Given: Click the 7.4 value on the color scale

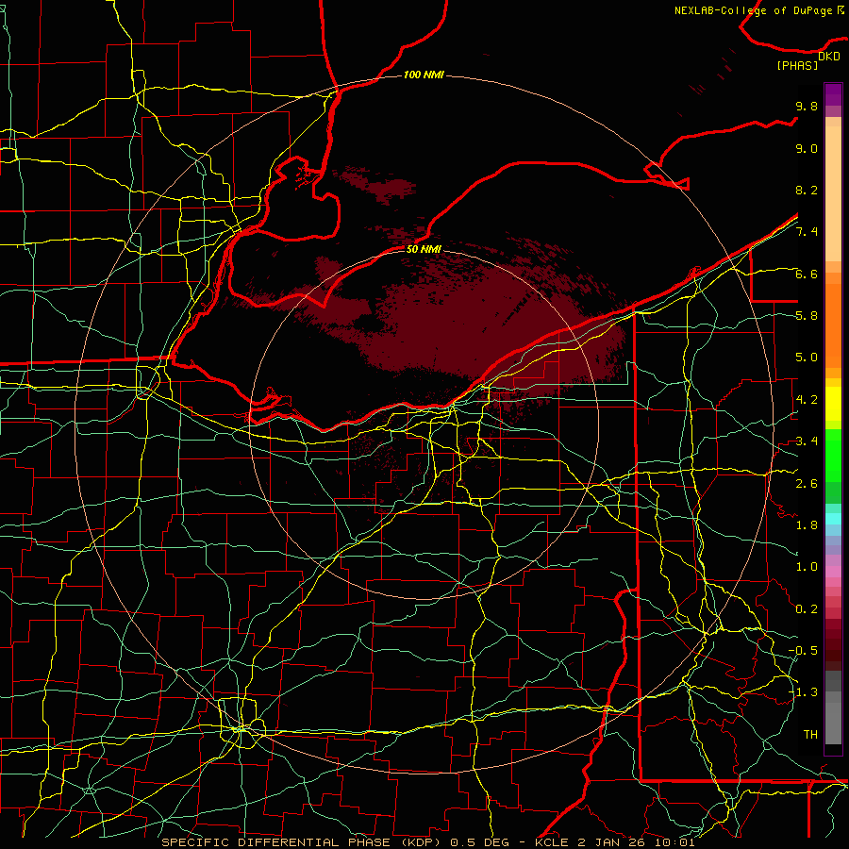Looking at the screenshot, I should [x=807, y=232].
